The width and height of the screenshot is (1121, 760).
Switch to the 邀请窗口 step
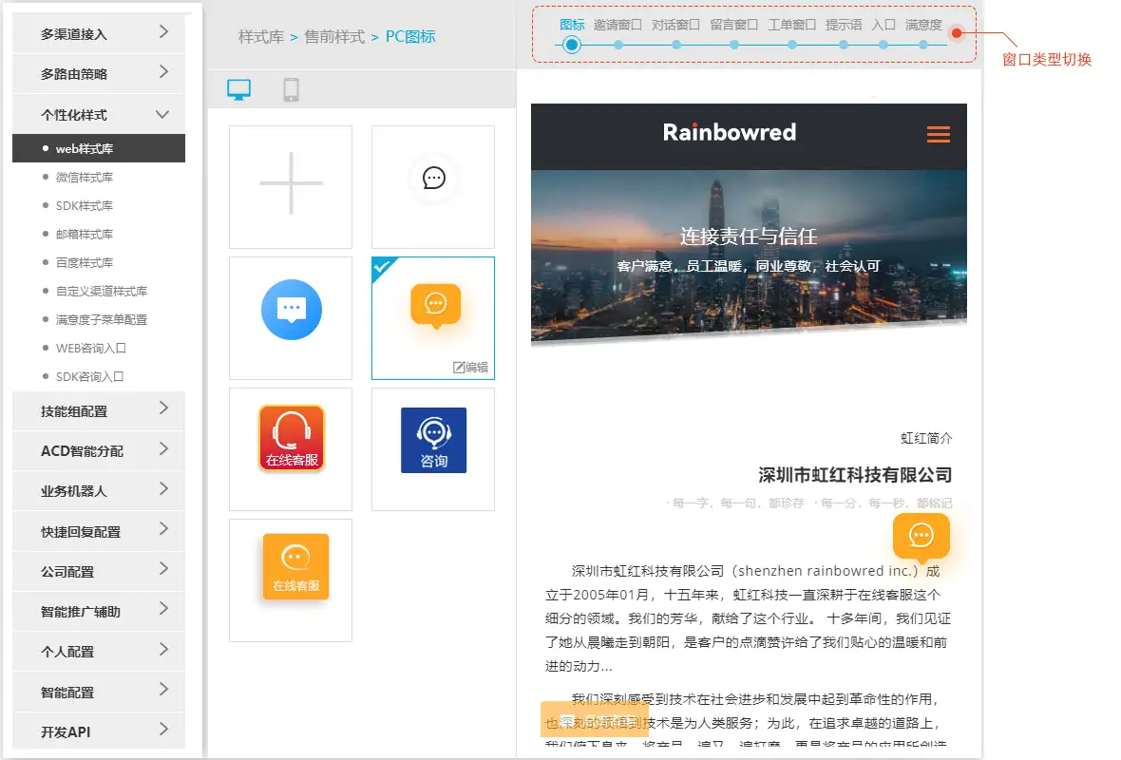(x=618, y=45)
